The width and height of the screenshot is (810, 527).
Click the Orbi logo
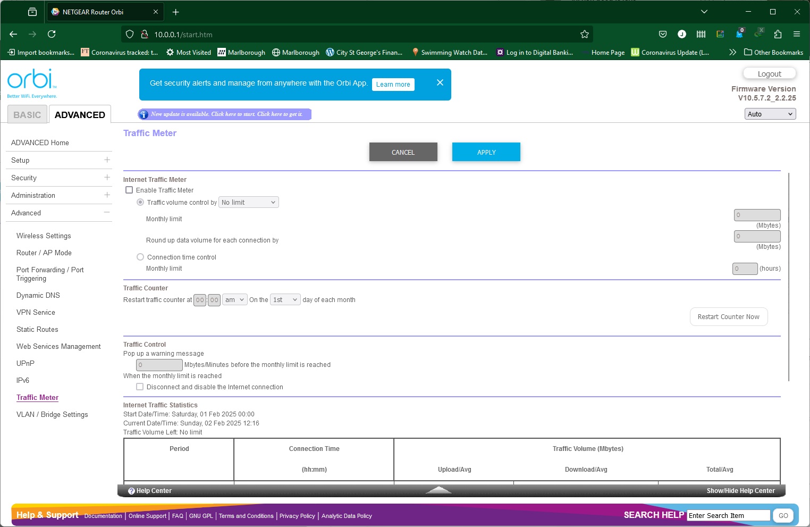[x=32, y=83]
